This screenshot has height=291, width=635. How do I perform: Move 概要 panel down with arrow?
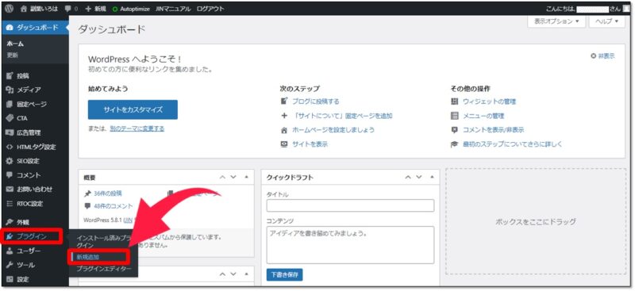click(233, 178)
